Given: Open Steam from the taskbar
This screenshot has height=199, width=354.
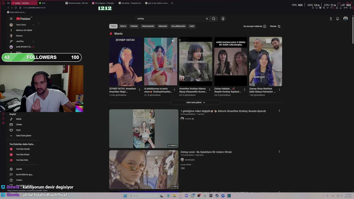Looking at the screenshot, I should click(217, 196).
